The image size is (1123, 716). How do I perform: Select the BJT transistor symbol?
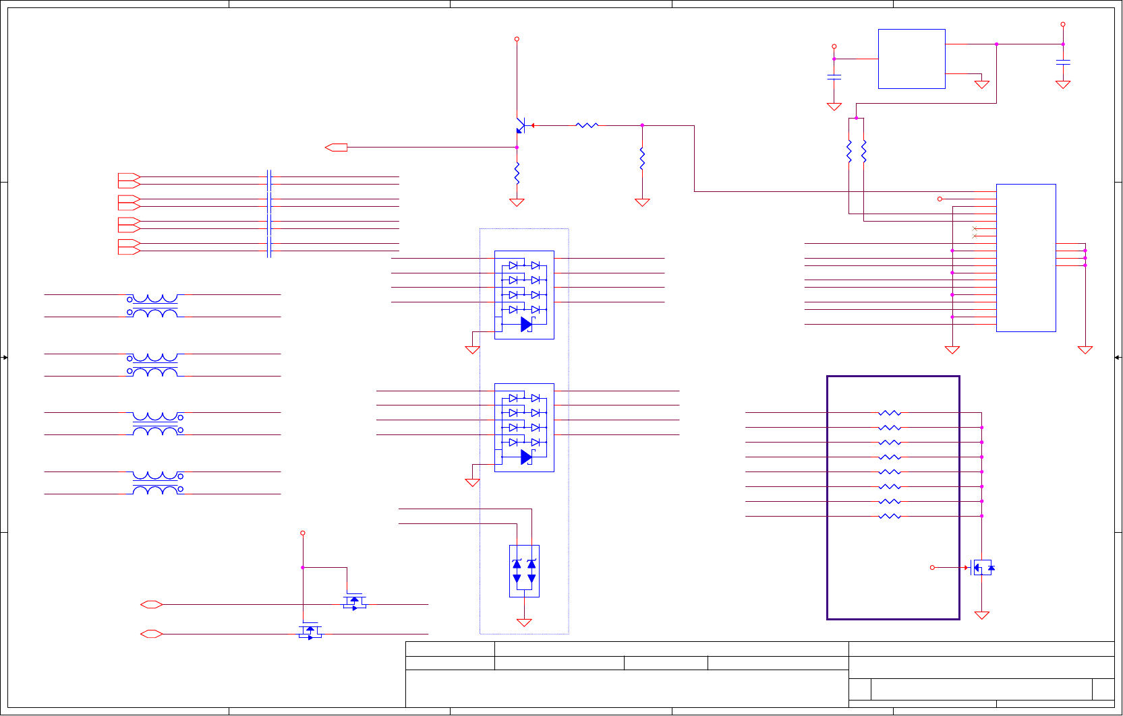click(x=520, y=125)
